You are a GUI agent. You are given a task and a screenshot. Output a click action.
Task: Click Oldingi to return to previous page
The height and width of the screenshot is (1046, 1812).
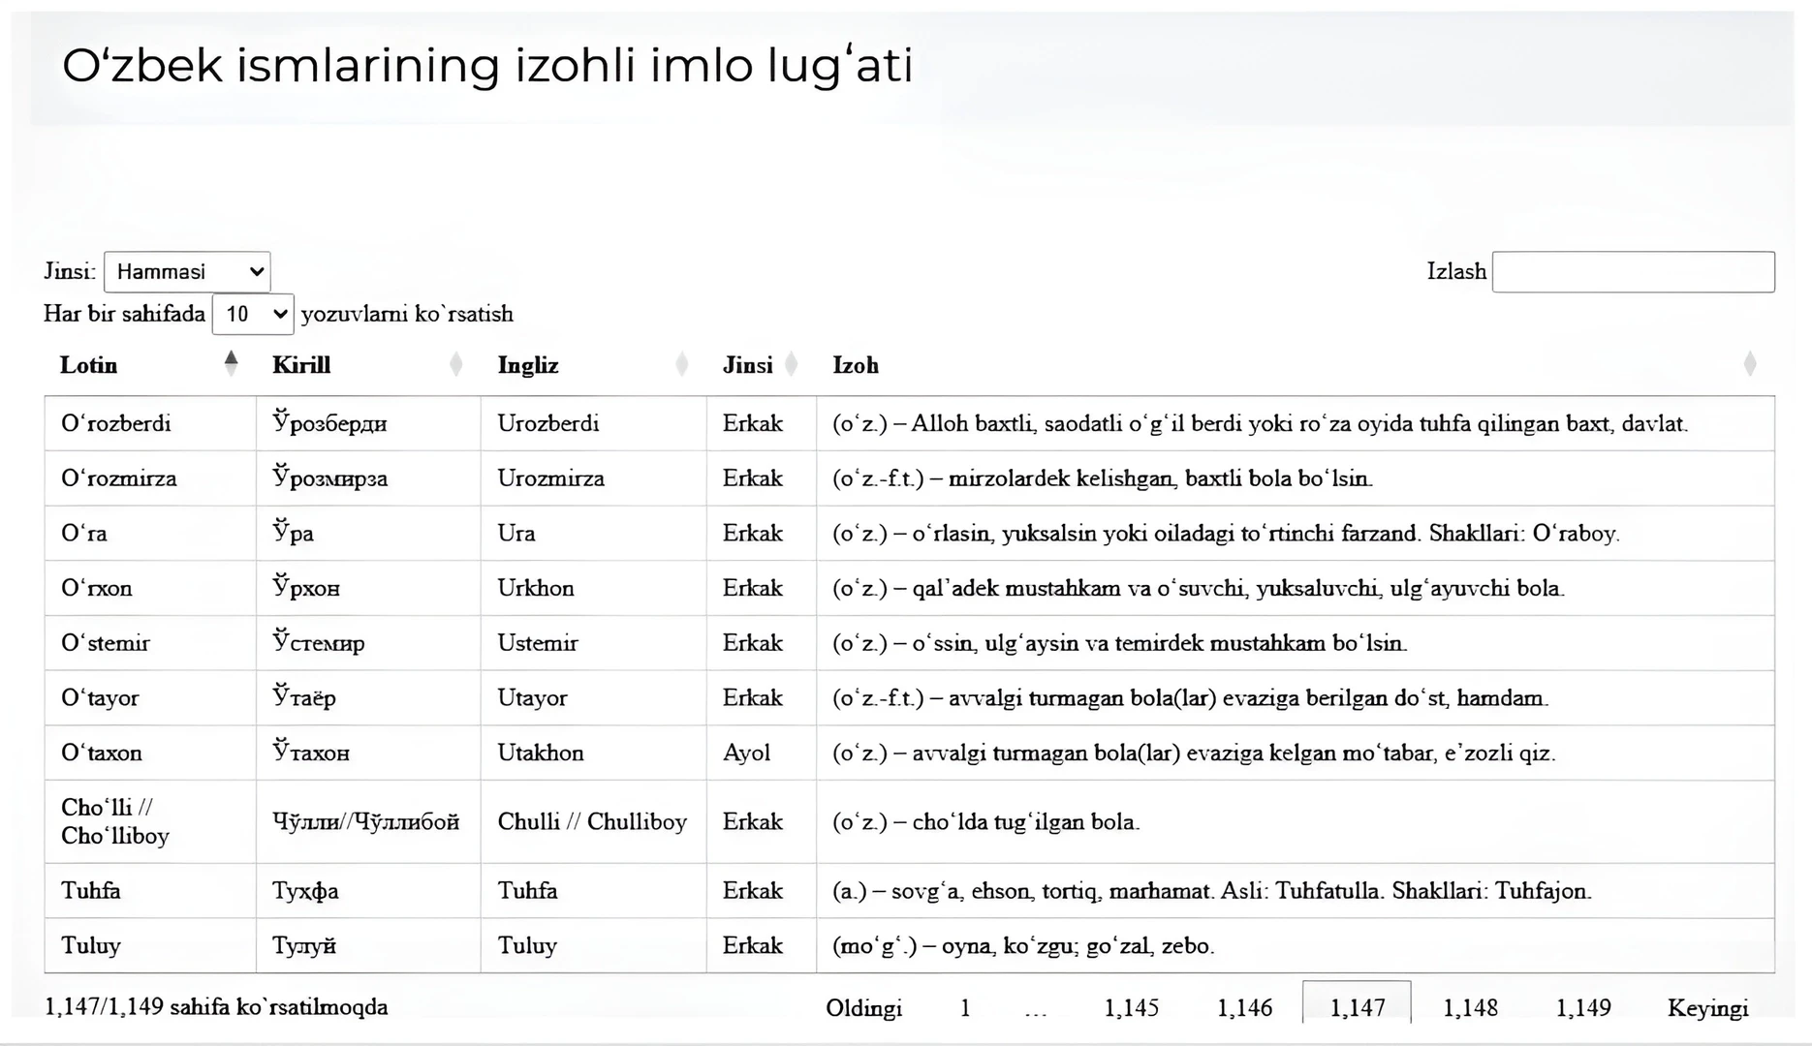click(x=865, y=1007)
